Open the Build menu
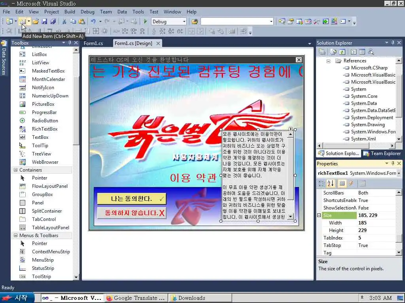The width and height of the screenshot is (405, 303). (70, 12)
